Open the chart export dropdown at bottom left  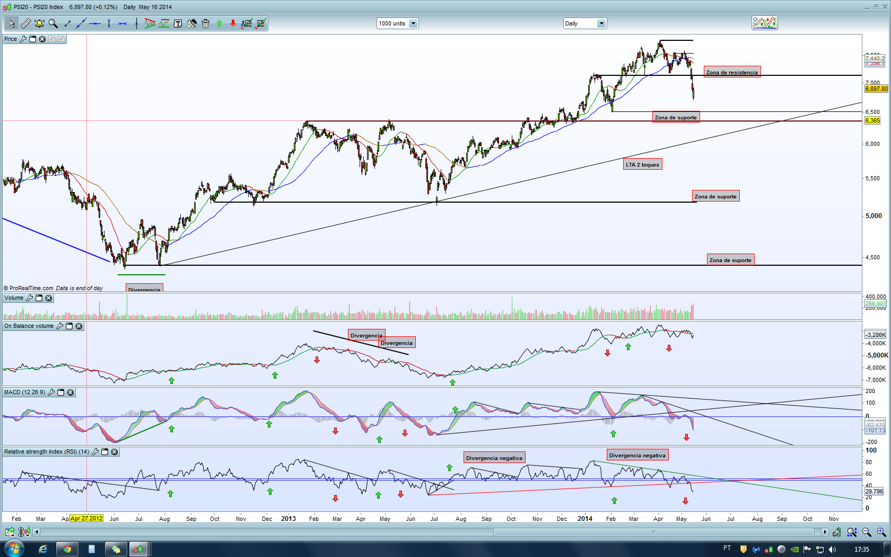[x=10, y=532]
